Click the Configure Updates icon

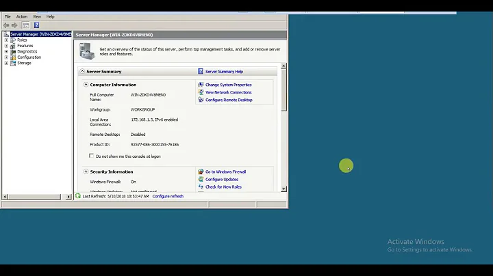pyautogui.click(x=201, y=179)
